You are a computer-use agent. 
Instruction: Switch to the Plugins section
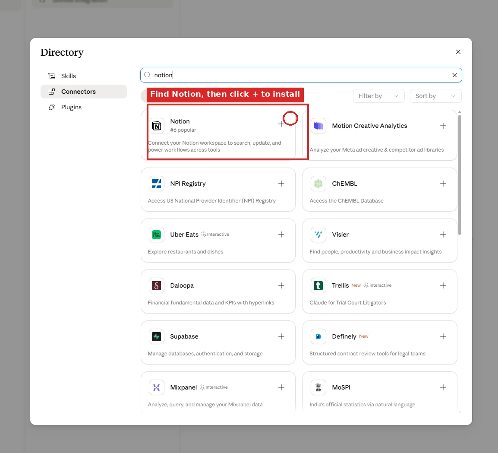pyautogui.click(x=84, y=107)
